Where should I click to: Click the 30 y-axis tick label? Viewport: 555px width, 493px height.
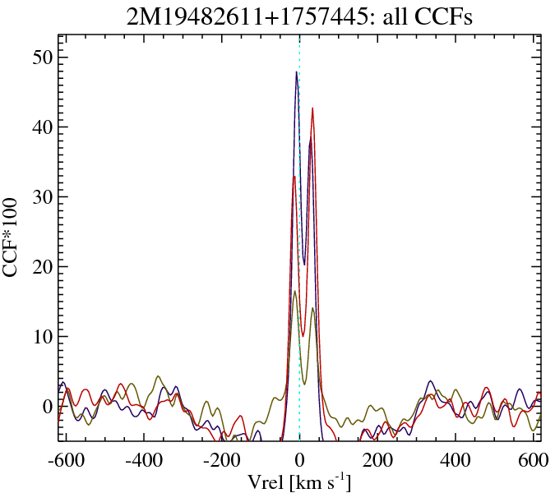(x=44, y=196)
